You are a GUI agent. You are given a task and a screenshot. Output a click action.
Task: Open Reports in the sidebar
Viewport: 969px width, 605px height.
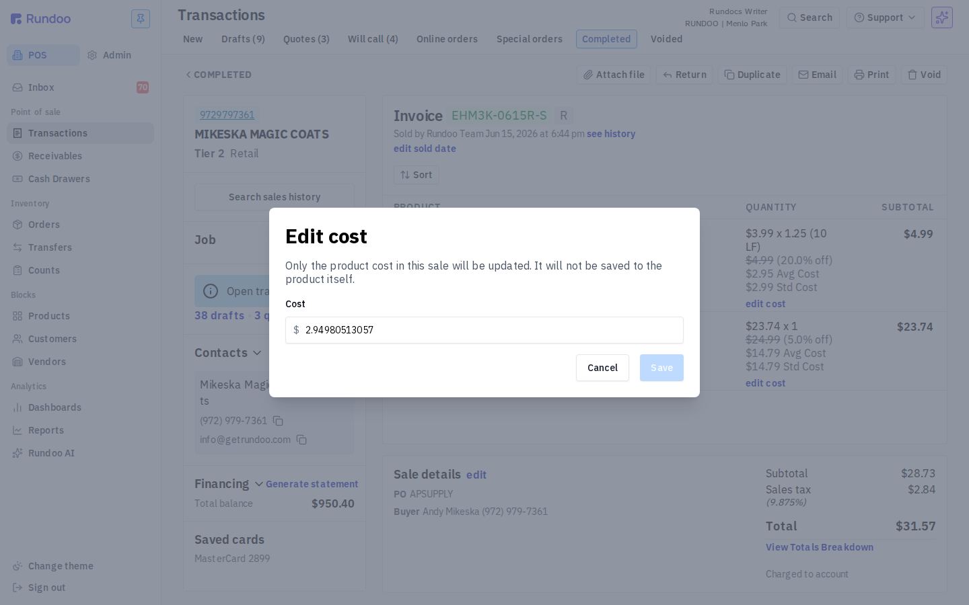click(x=80, y=430)
